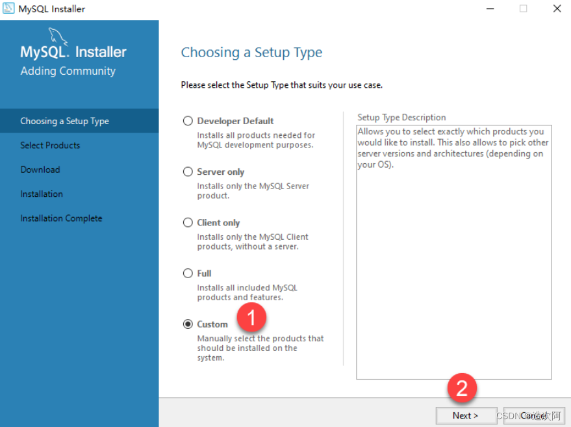Click the MySQL dolphin logo
The height and width of the screenshot is (427, 571).
pos(58,36)
